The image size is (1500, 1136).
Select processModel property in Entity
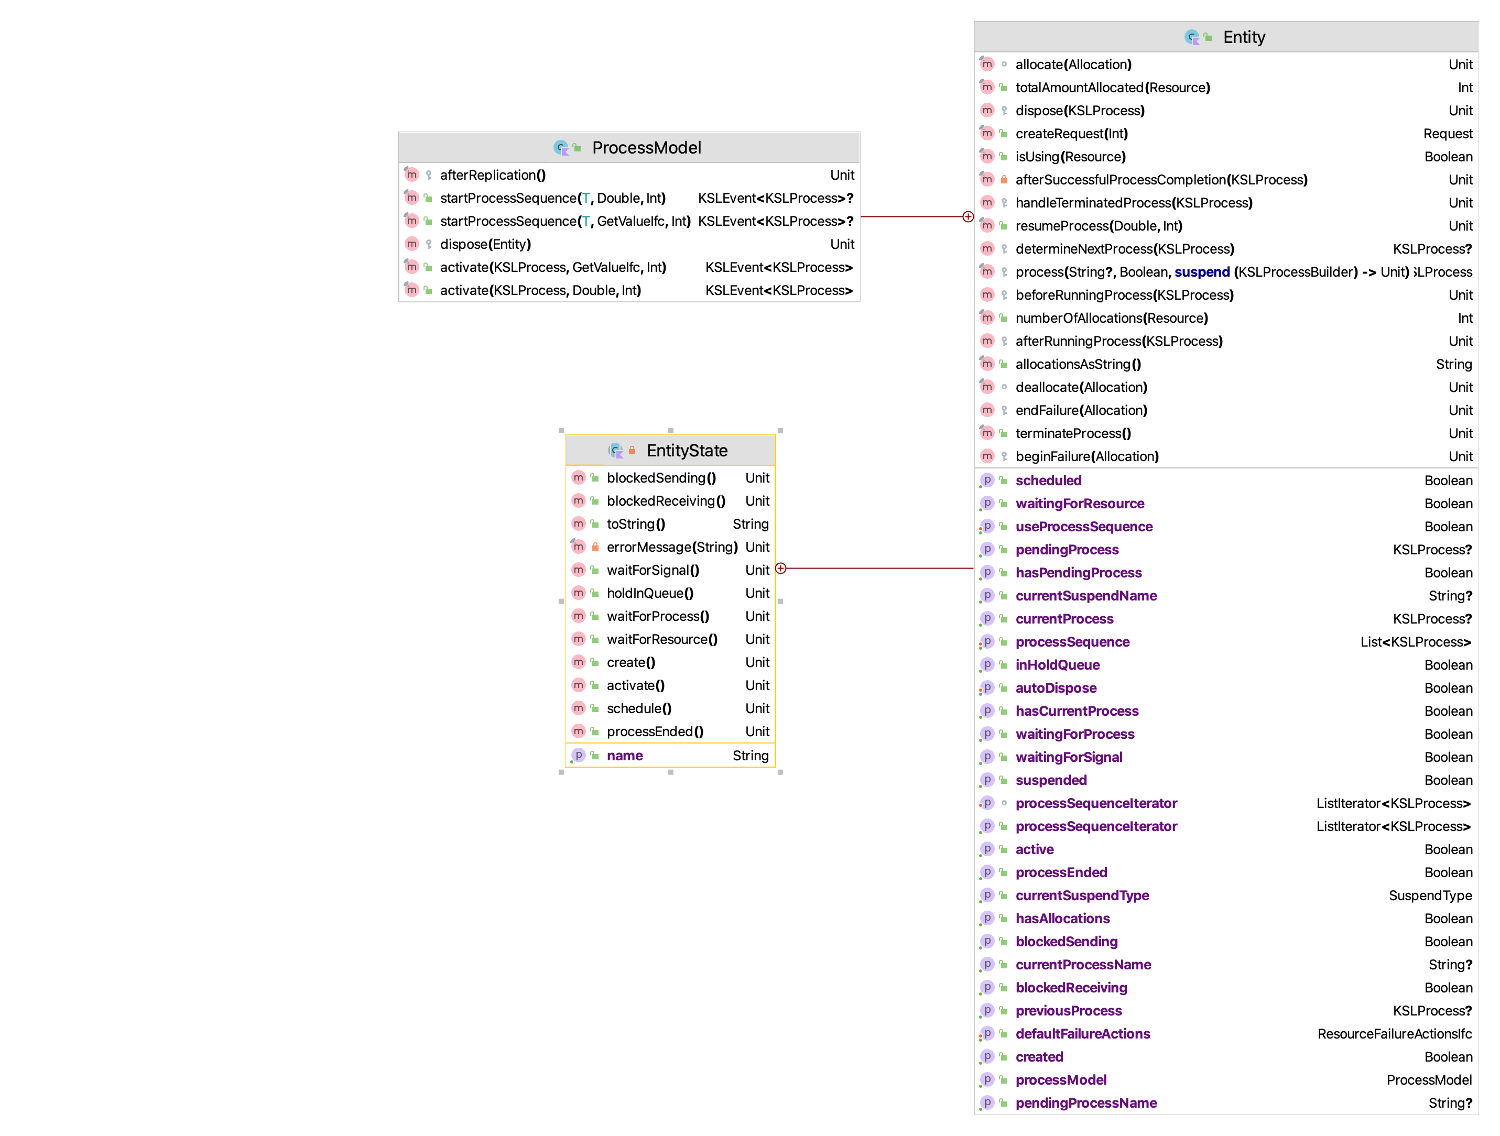click(x=1226, y=1080)
